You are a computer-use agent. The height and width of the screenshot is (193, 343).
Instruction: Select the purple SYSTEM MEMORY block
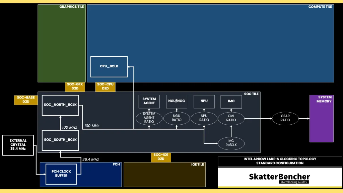[x=322, y=118]
